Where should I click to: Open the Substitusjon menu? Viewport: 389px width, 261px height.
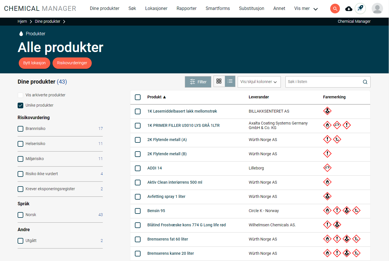tap(252, 9)
